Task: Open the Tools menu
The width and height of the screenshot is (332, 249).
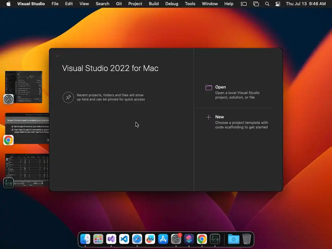Action: coord(190,4)
